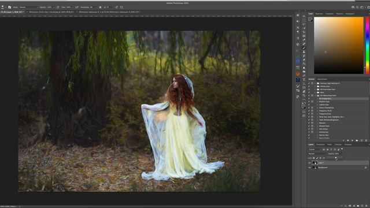Select the Rectangular Marquee tool
This screenshot has height=208, width=370.
pyautogui.click(x=304, y=20)
